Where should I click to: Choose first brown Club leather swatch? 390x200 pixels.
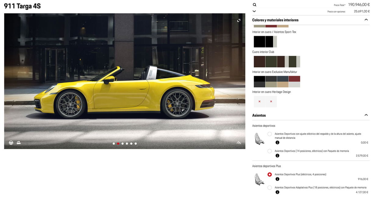coord(260,62)
